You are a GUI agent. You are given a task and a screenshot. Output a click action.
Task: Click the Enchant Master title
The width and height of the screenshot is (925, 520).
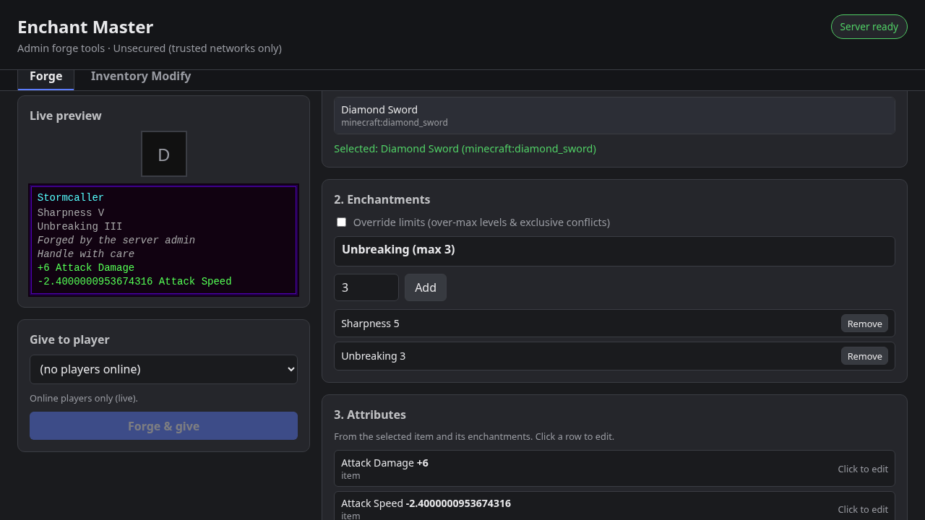point(85,27)
